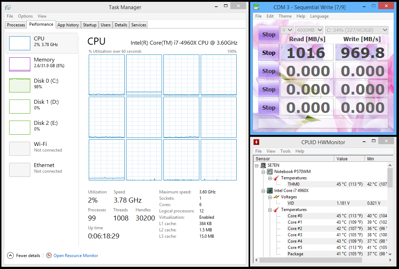
Task: Collapse the Voltages node
Action: [270, 197]
